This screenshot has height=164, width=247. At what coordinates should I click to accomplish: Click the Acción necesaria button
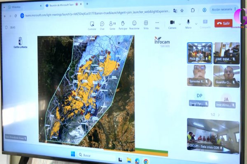point(222,9)
